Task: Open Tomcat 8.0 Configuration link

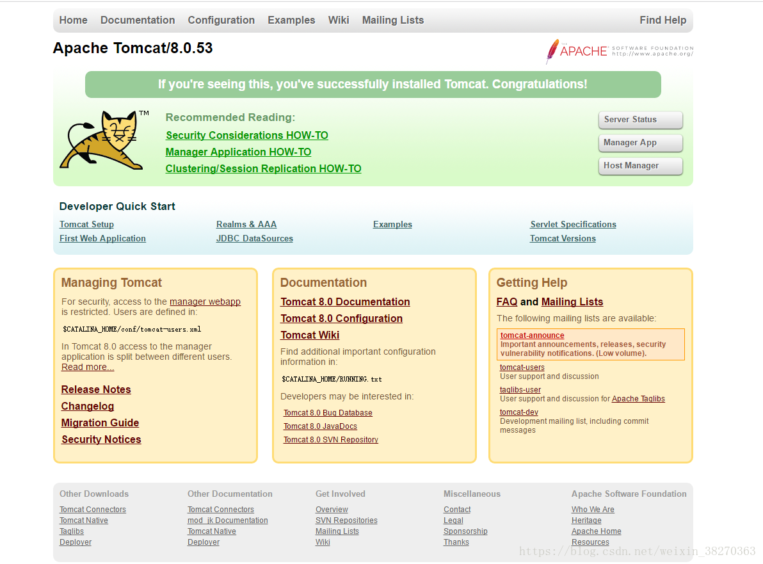Action: (x=342, y=318)
